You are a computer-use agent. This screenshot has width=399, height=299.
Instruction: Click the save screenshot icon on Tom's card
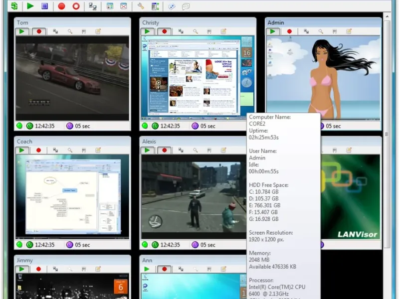(x=84, y=31)
